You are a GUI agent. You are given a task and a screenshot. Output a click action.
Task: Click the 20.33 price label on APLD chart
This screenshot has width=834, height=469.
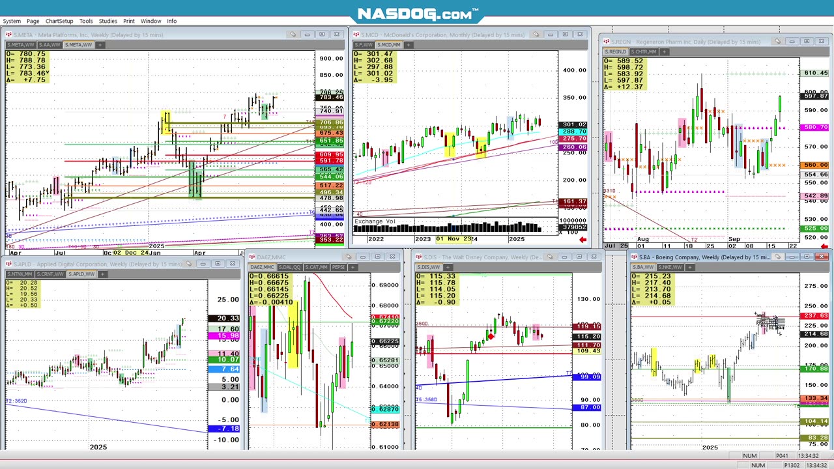(224, 319)
